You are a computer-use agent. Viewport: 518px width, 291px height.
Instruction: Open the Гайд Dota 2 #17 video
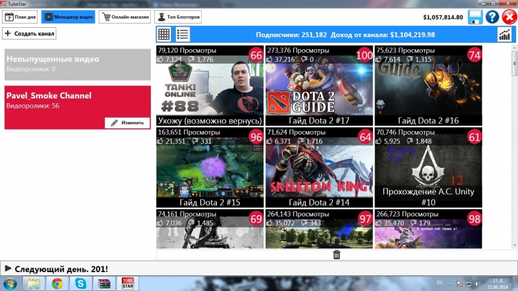click(x=319, y=86)
